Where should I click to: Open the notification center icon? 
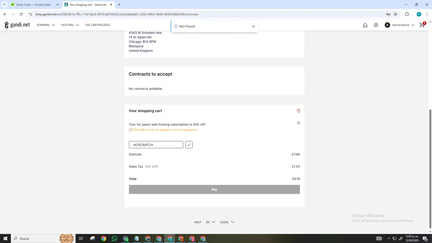[425, 238]
